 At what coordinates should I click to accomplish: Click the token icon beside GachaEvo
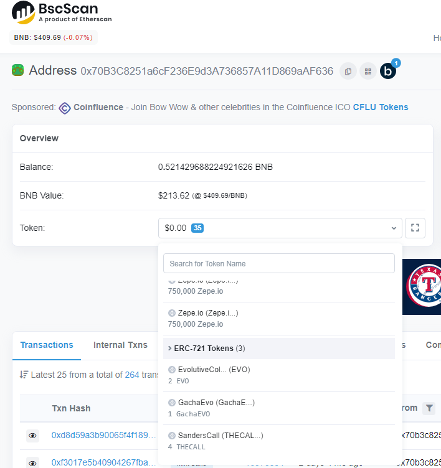click(x=172, y=403)
